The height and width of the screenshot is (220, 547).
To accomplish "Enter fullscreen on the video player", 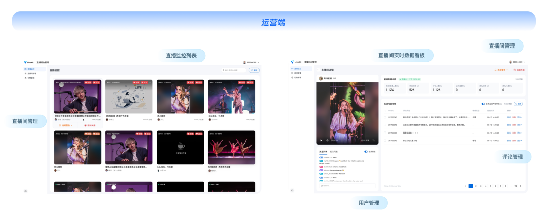I will [374, 140].
